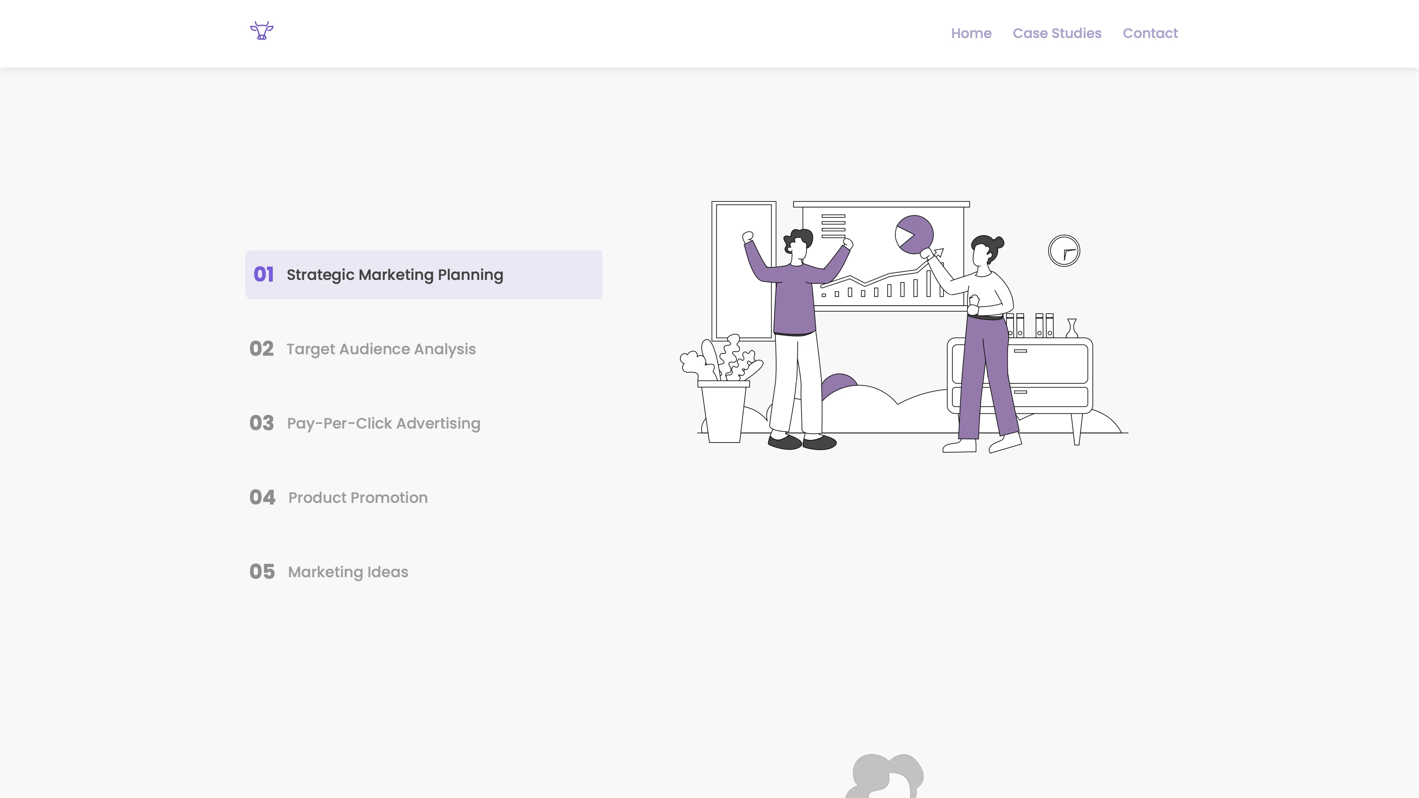The image size is (1419, 798).
Task: Show the Product Promotion tab
Action: (x=424, y=498)
